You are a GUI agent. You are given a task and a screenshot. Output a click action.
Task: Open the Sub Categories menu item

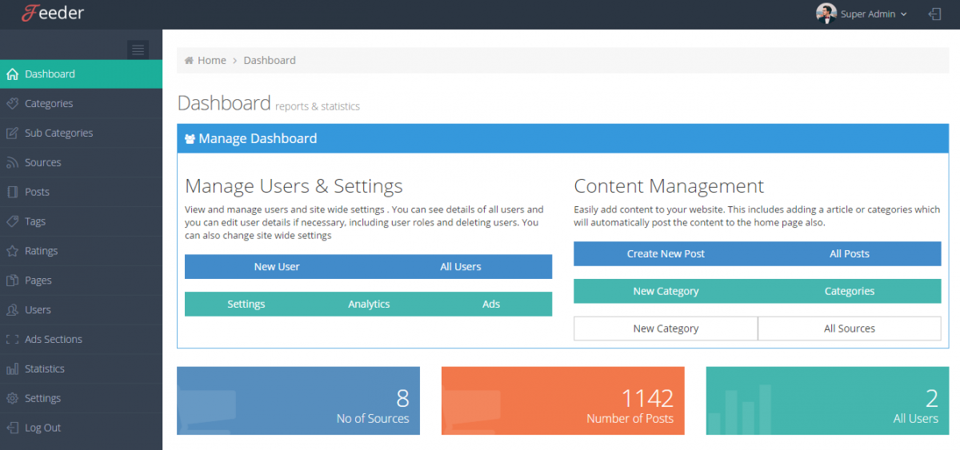58,133
